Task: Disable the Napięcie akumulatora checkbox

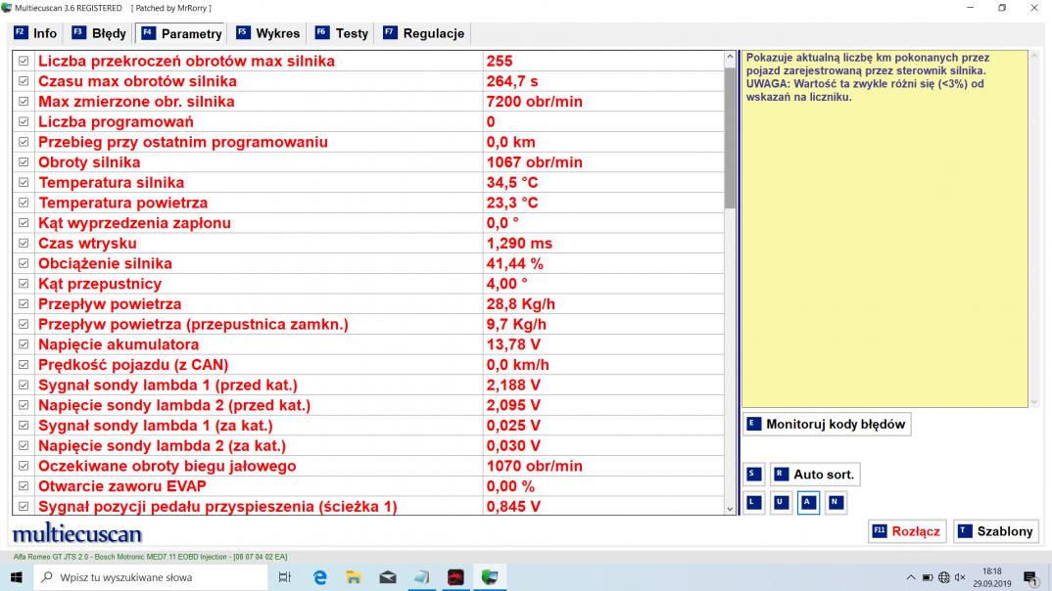Action: [24, 344]
